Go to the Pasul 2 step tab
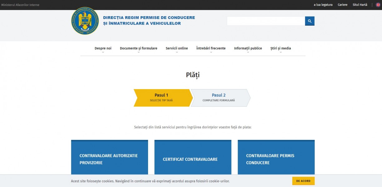 pyautogui.click(x=221, y=98)
